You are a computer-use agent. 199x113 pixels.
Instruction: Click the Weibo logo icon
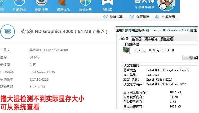coord(105,17)
